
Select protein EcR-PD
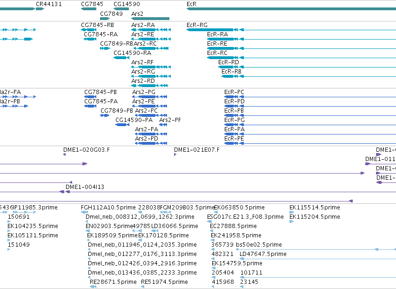coord(235,101)
